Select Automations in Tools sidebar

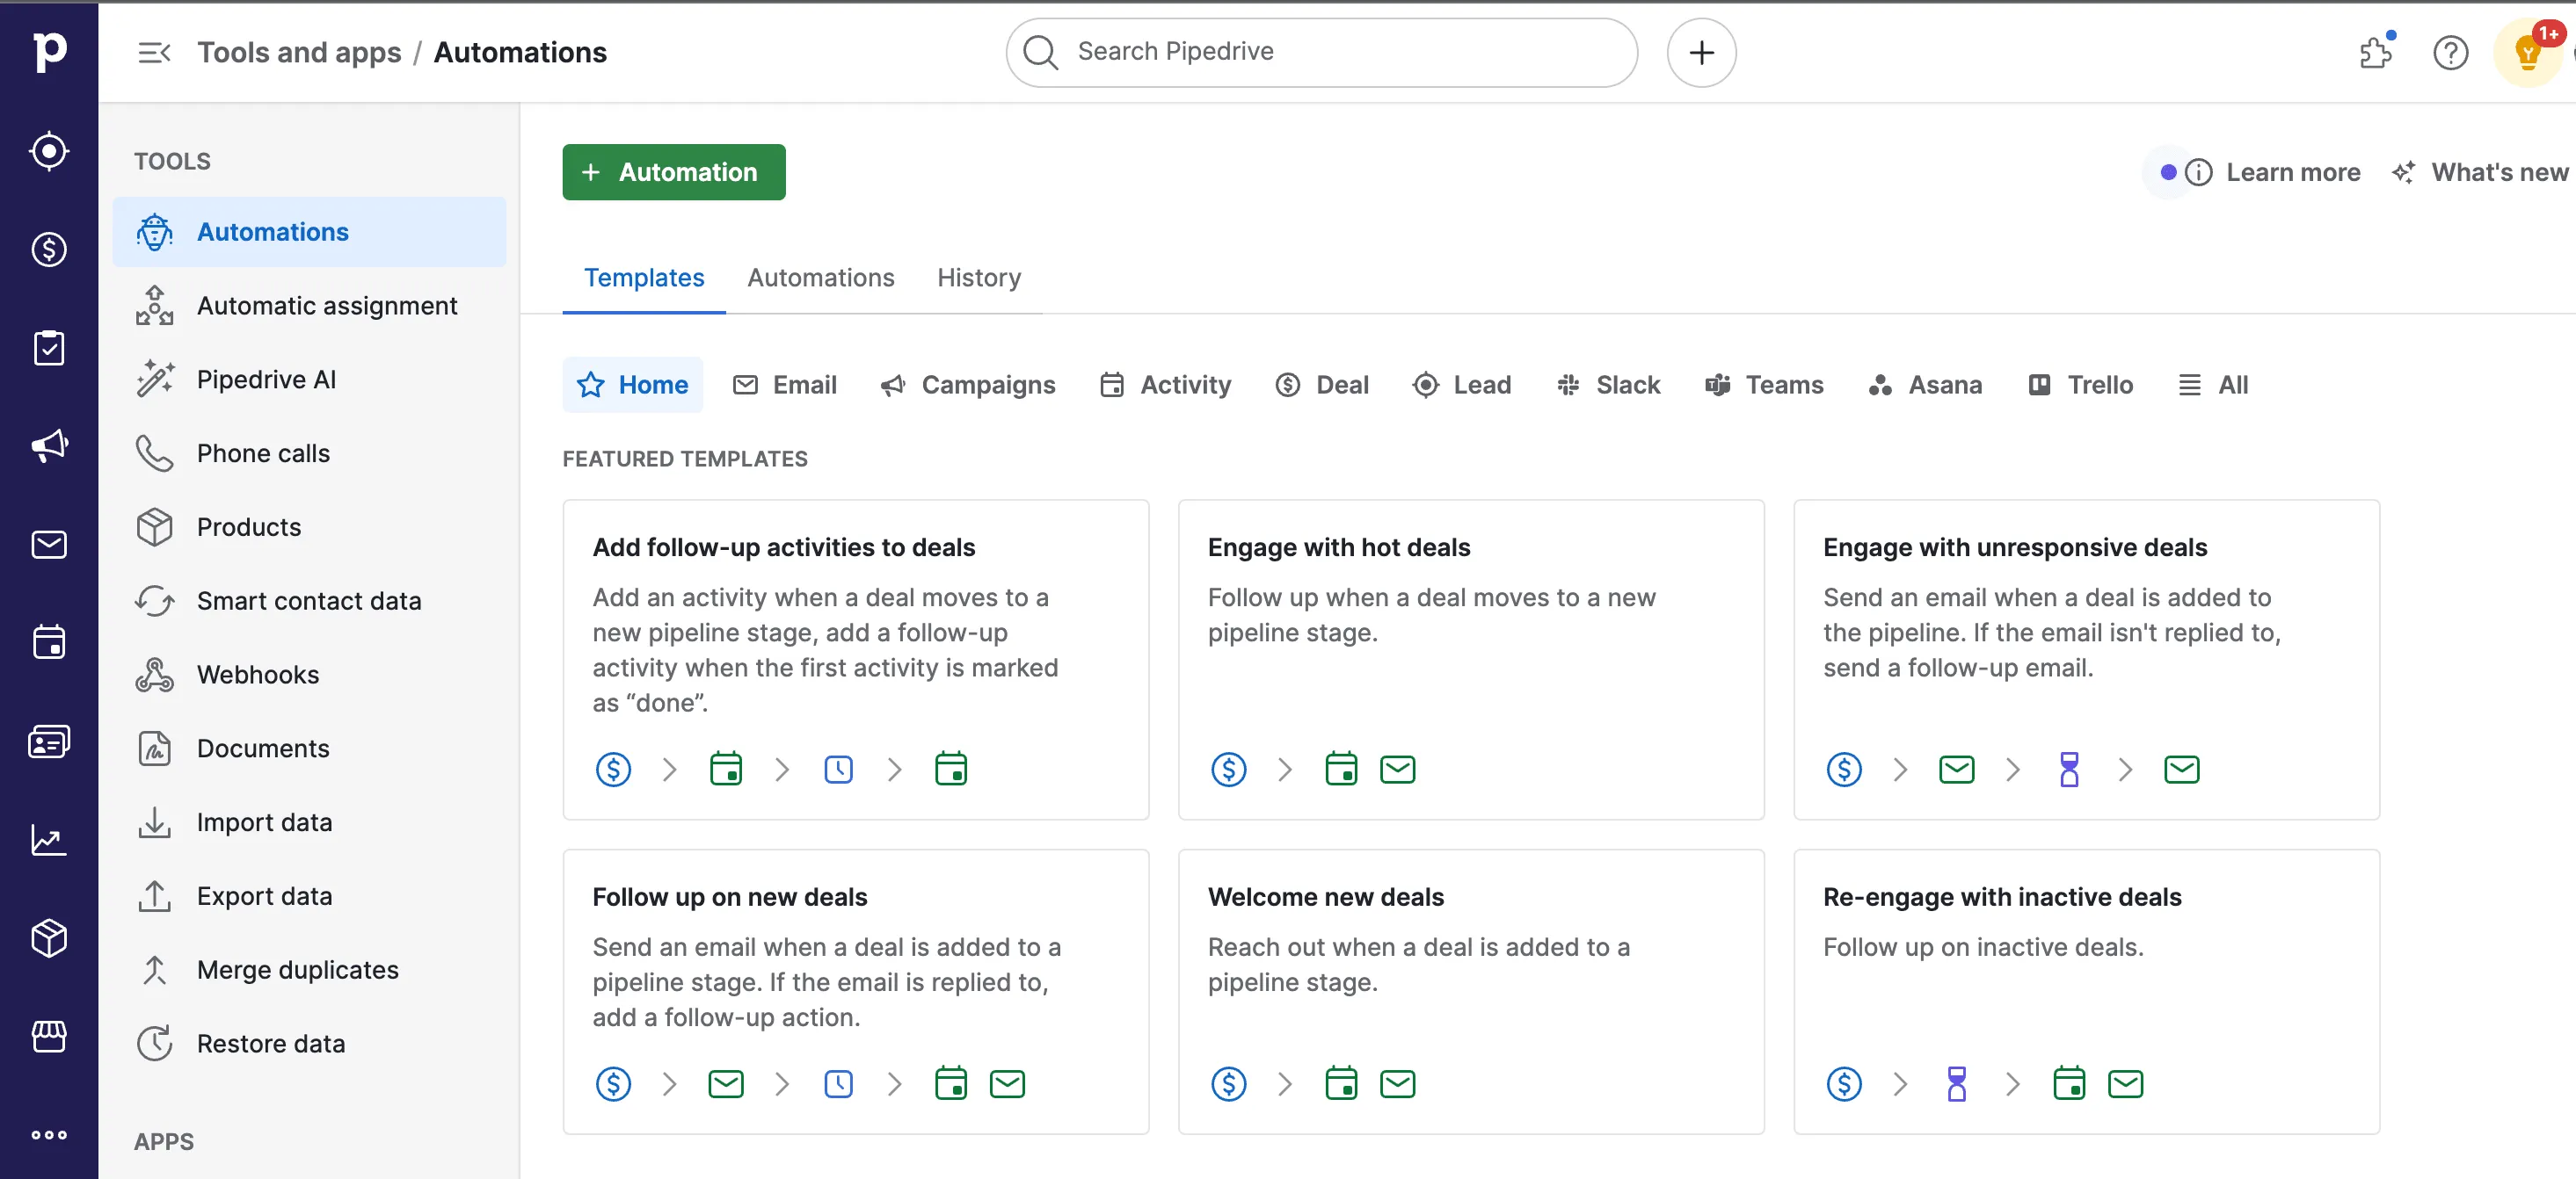click(x=309, y=232)
